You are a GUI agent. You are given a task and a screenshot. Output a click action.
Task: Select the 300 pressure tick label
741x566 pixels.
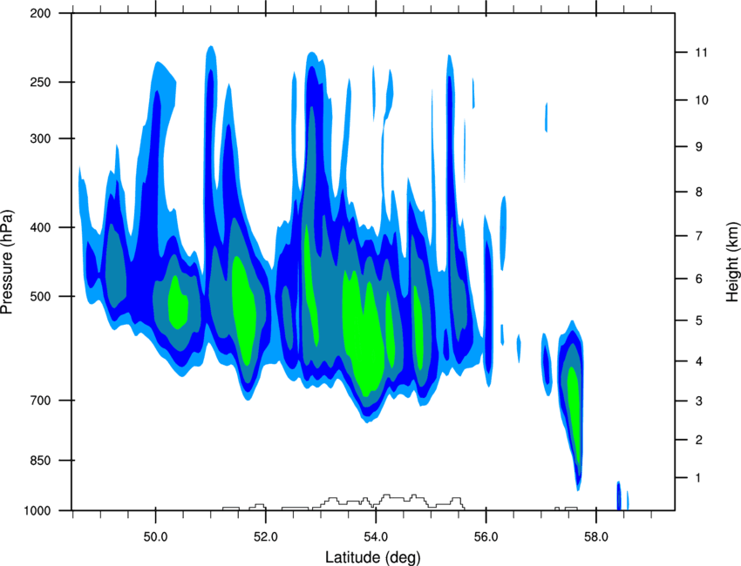[x=40, y=138]
